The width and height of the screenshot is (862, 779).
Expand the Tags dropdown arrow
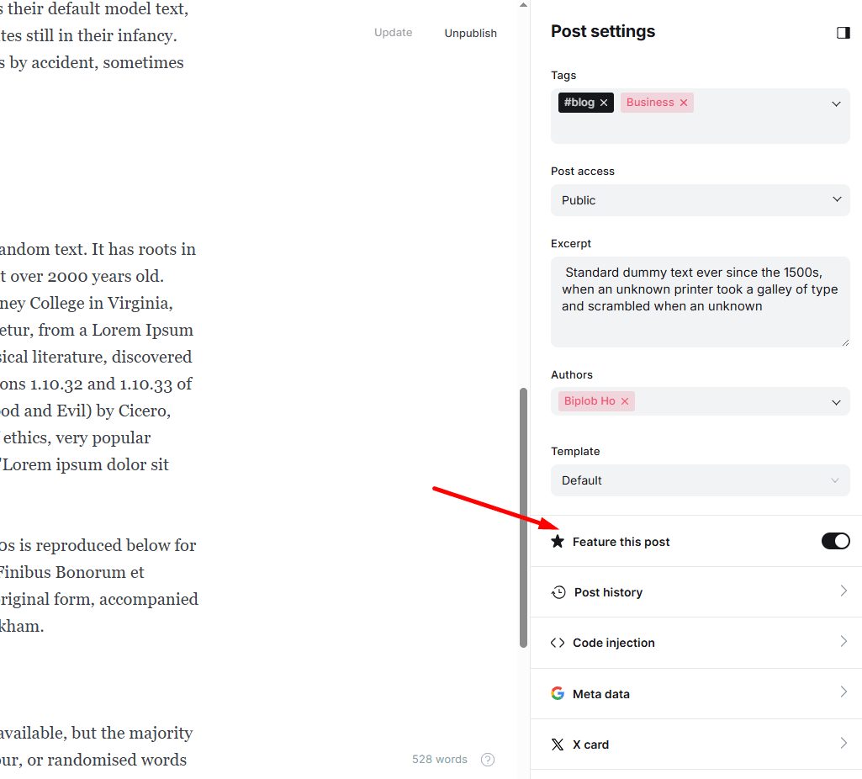[x=836, y=103]
